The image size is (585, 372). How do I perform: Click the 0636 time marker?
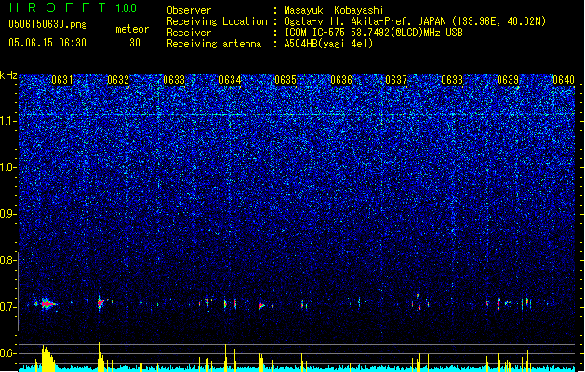[x=341, y=80]
